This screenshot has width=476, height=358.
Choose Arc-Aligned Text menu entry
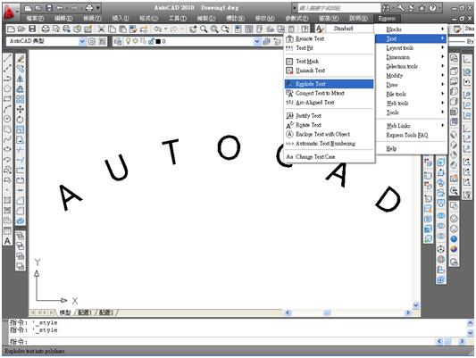tap(329, 103)
